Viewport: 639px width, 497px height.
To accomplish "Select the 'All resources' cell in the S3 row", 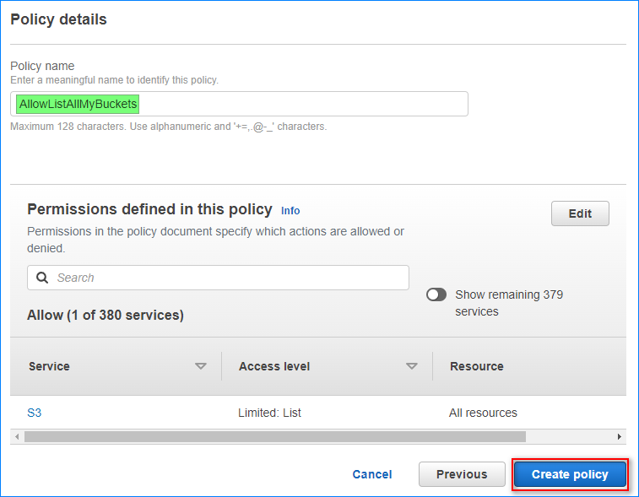I will [x=483, y=413].
